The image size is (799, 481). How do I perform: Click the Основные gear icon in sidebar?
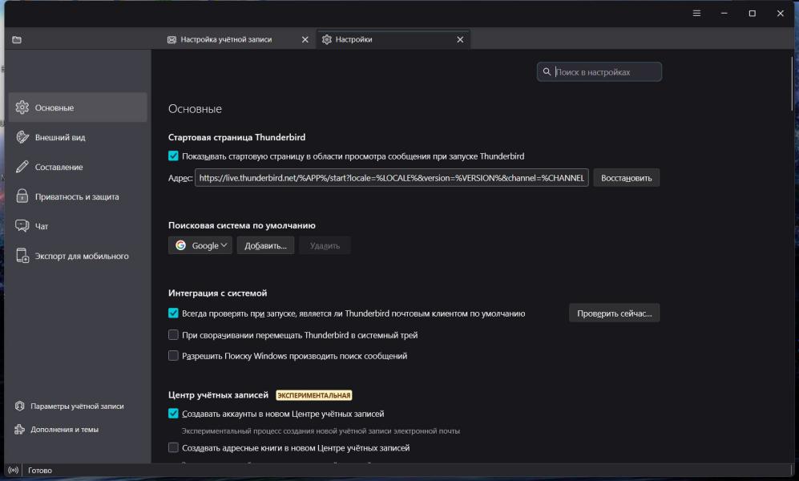tap(22, 107)
